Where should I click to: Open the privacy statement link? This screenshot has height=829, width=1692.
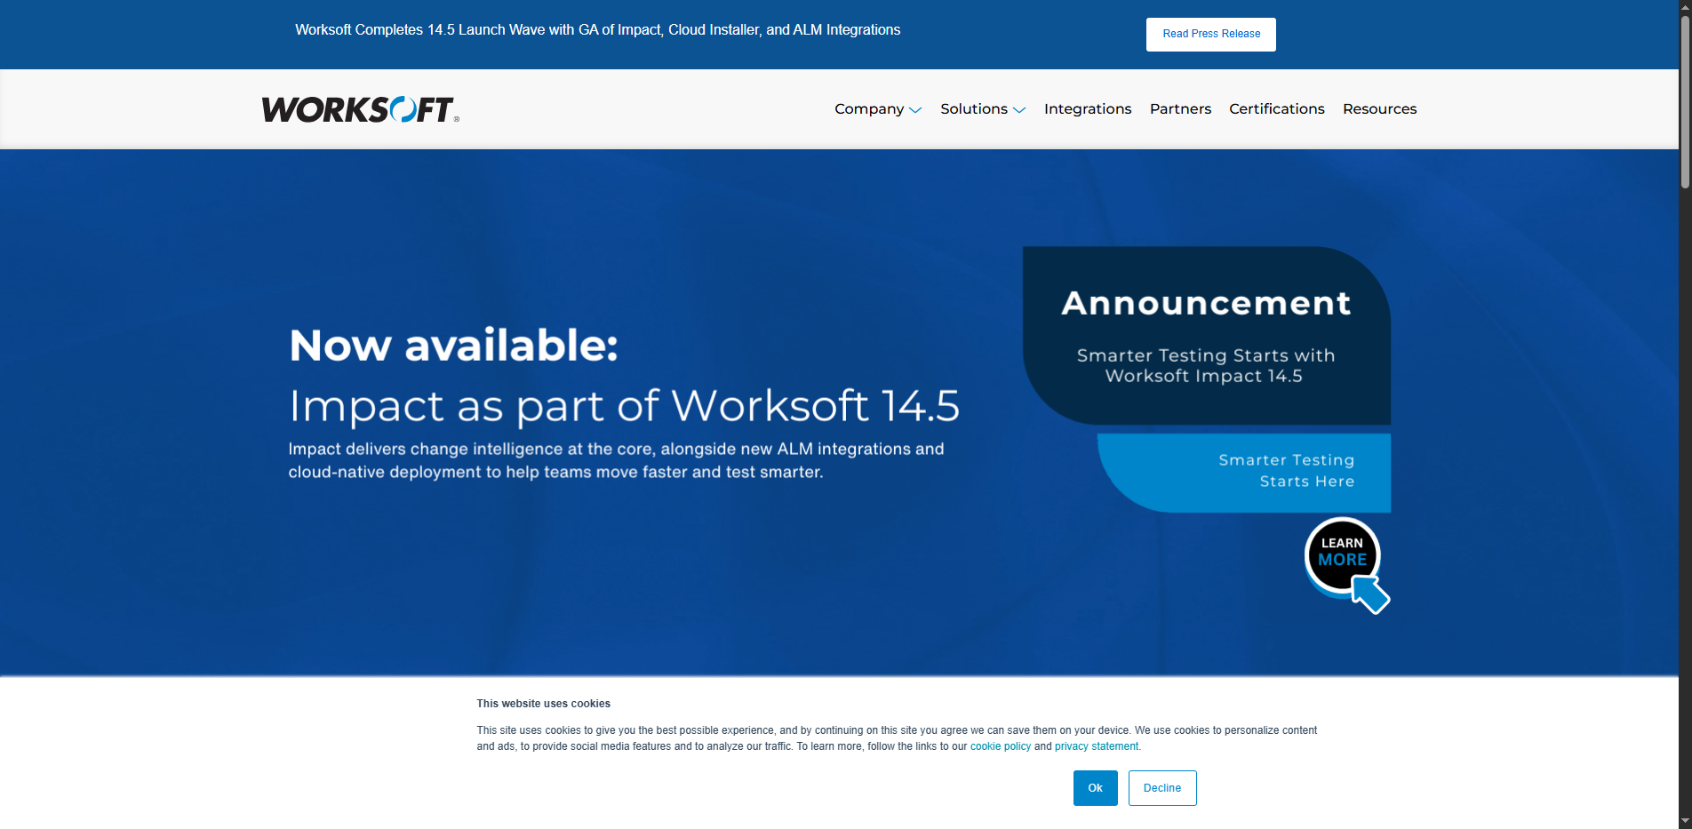point(1097,746)
